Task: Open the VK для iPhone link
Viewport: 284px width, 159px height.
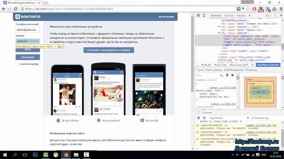Action: [x=70, y=121]
